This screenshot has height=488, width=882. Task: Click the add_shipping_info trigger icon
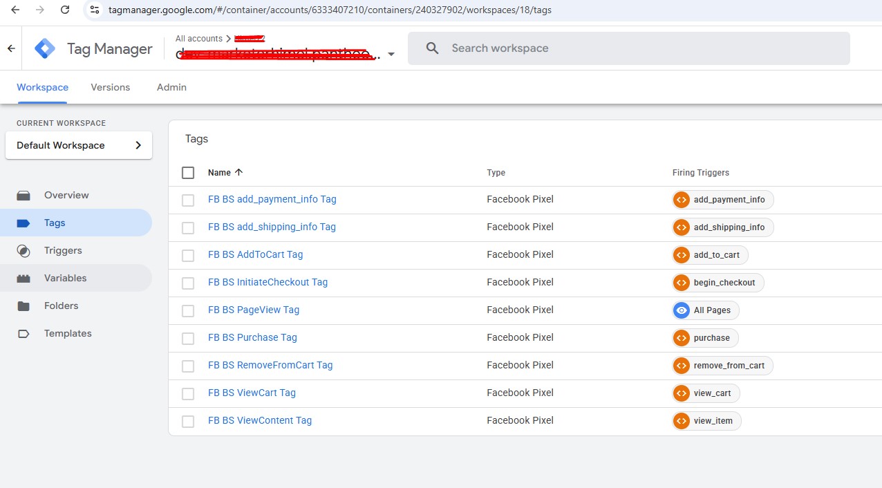click(682, 227)
